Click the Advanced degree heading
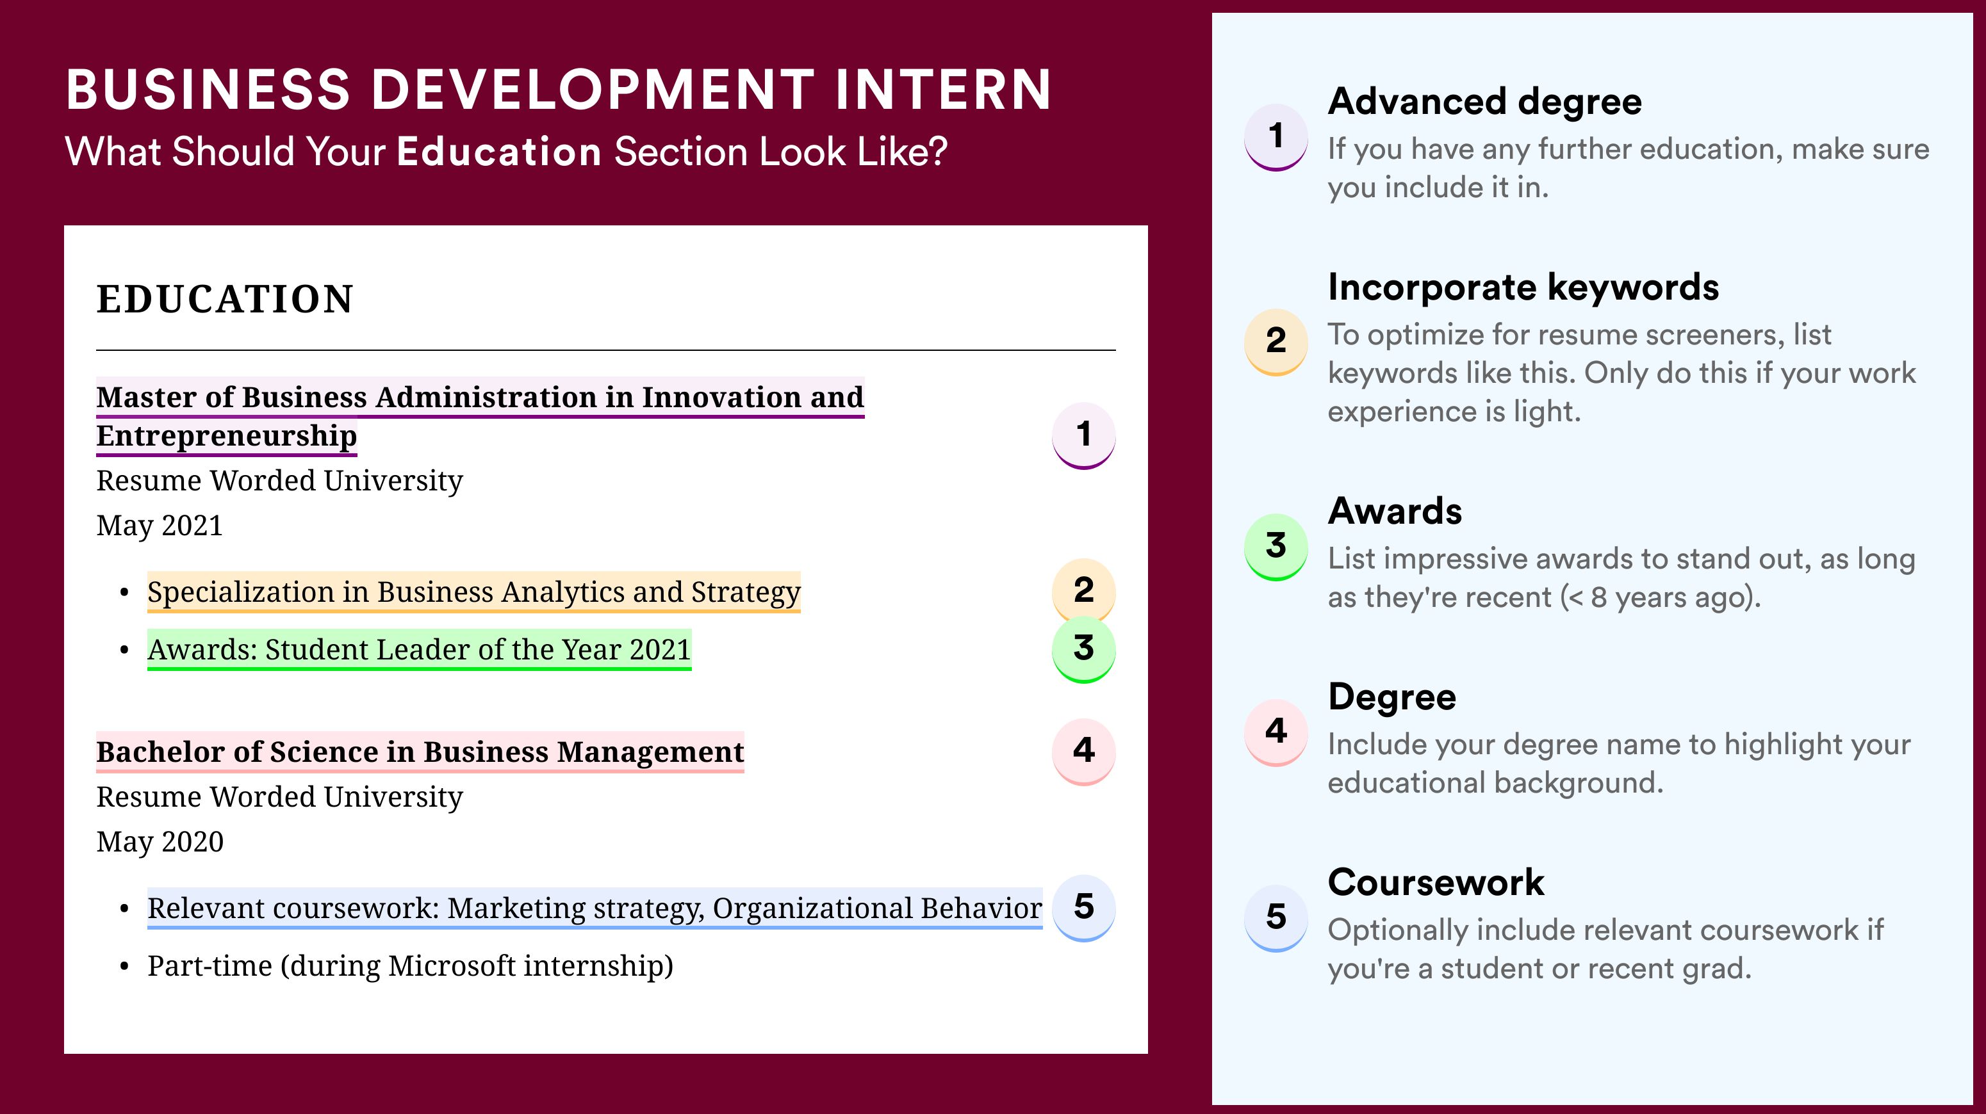The width and height of the screenshot is (1986, 1114). (1485, 102)
